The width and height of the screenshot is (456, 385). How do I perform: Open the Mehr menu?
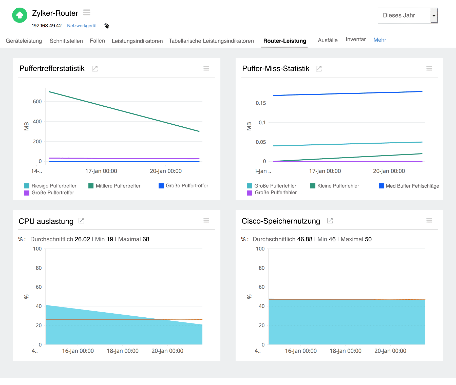(x=379, y=40)
